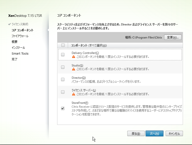This screenshot has width=192, height=145.
Task: Click warning icon under Studio
Action: [x=73, y=69]
